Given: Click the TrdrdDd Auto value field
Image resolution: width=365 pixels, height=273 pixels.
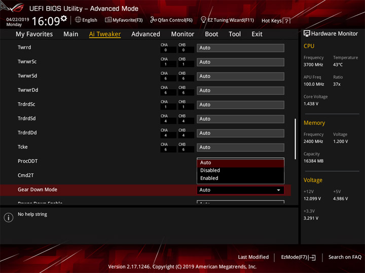Looking at the screenshot, I should click(x=240, y=133).
